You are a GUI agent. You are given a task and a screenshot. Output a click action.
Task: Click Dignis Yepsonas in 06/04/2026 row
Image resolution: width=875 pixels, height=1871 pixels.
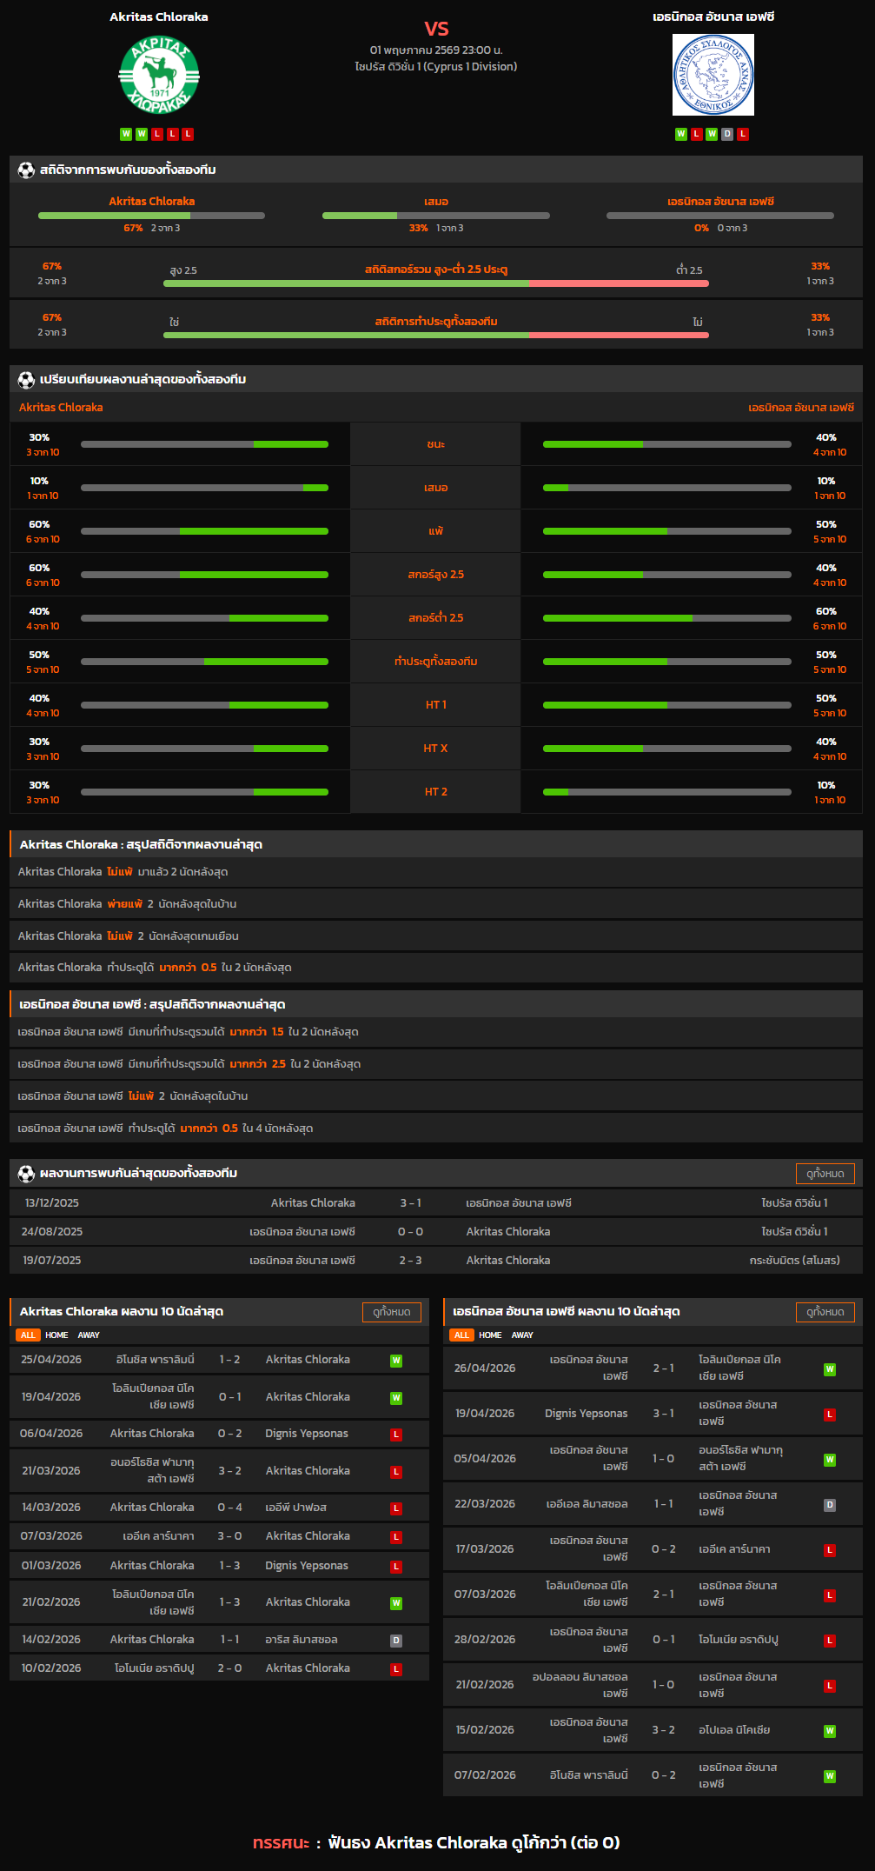[307, 1434]
